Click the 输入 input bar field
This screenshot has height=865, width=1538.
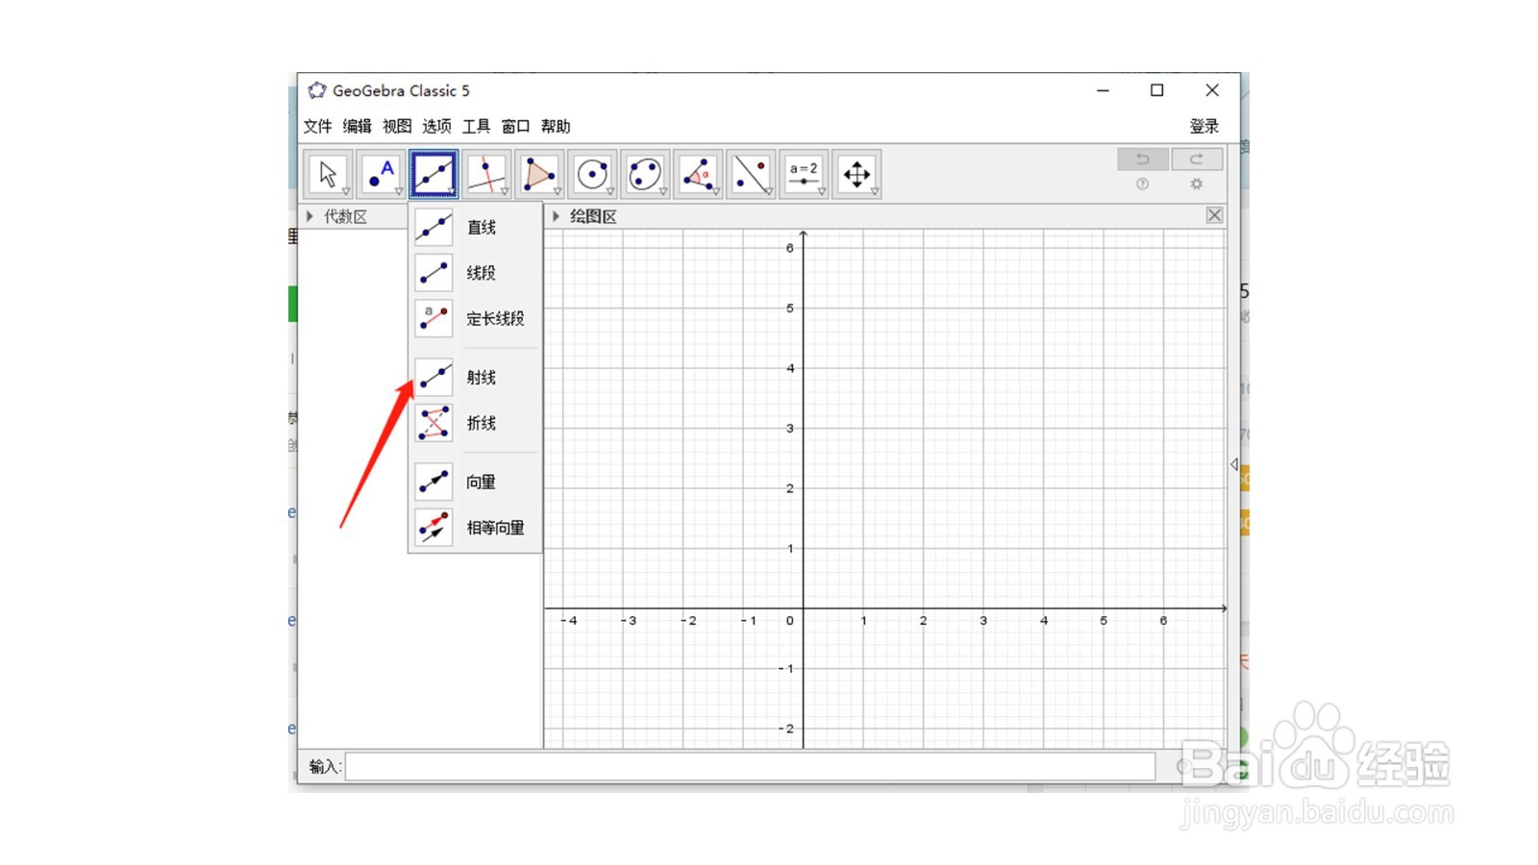750,766
